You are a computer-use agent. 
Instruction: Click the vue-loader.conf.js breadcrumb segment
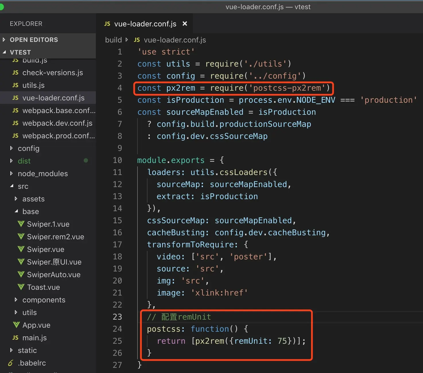click(175, 40)
